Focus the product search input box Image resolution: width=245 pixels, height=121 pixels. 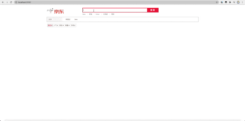[115, 10]
